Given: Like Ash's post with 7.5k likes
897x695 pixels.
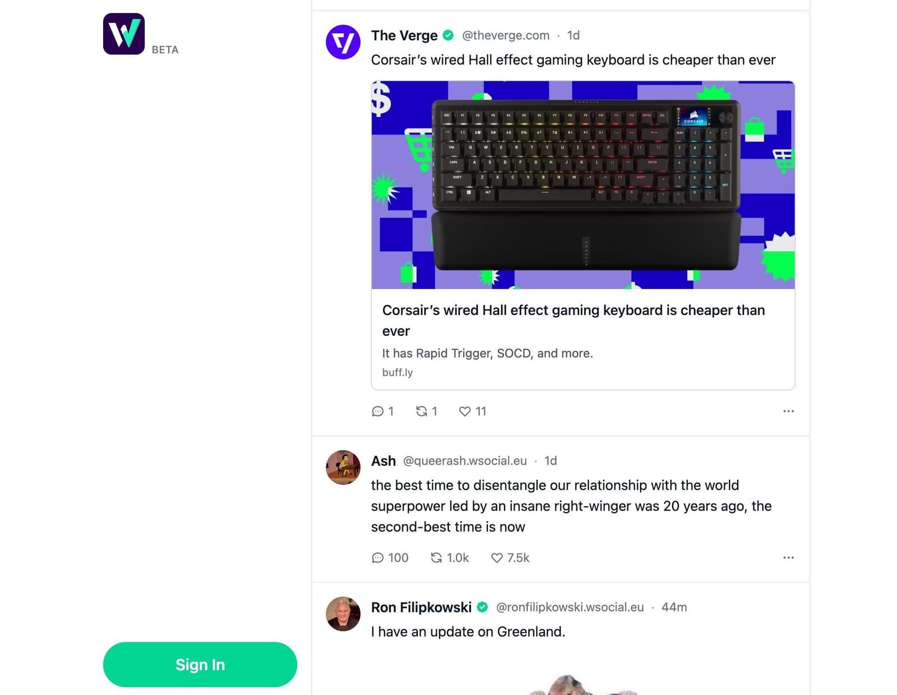Looking at the screenshot, I should pos(510,558).
